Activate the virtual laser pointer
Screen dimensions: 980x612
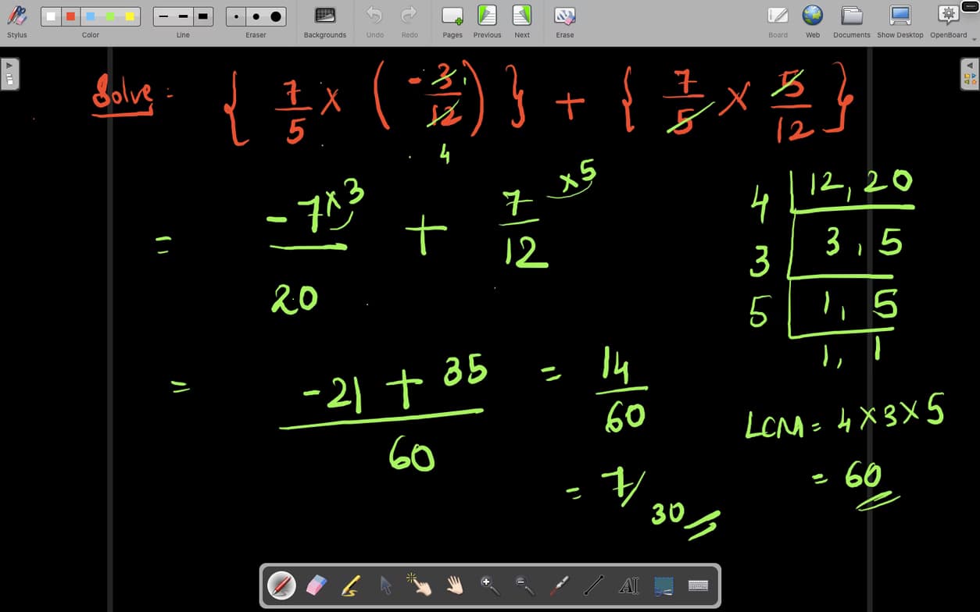[x=558, y=585]
